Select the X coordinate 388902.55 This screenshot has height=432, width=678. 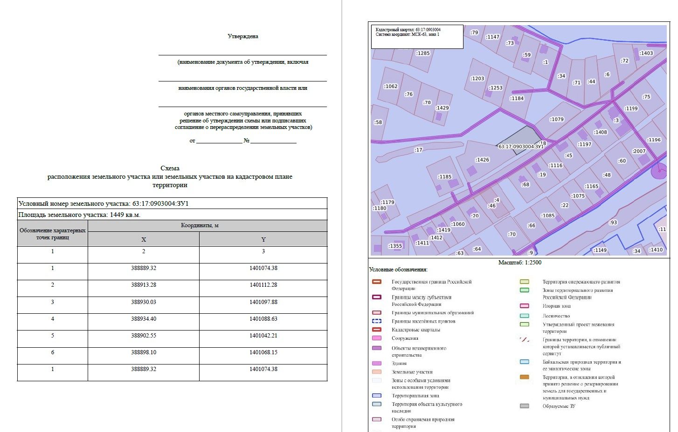click(x=144, y=336)
